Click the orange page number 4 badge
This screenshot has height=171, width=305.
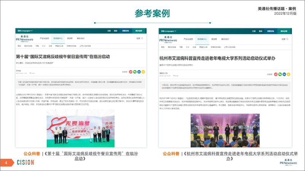click(6, 163)
